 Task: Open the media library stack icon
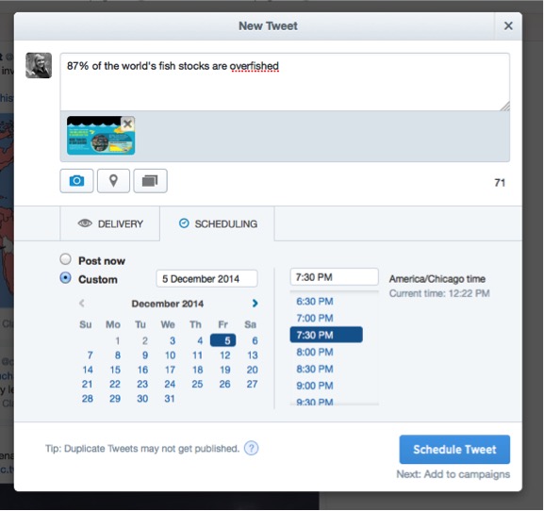coord(150,181)
